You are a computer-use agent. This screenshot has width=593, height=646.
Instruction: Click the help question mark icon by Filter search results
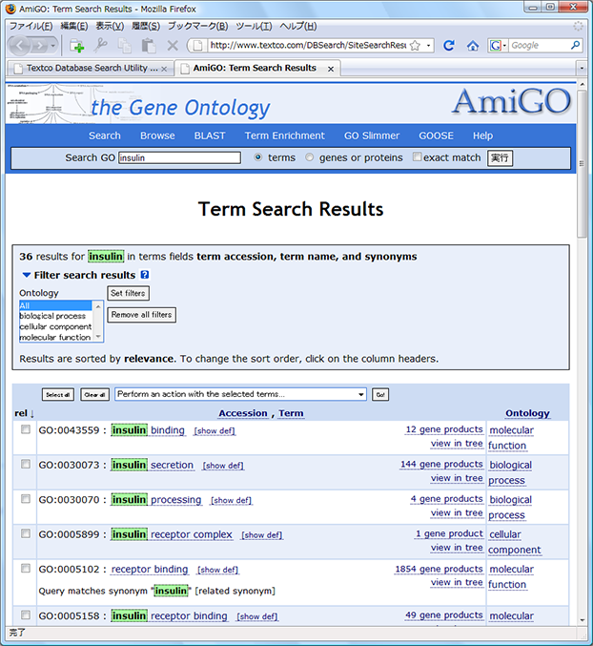pos(145,275)
